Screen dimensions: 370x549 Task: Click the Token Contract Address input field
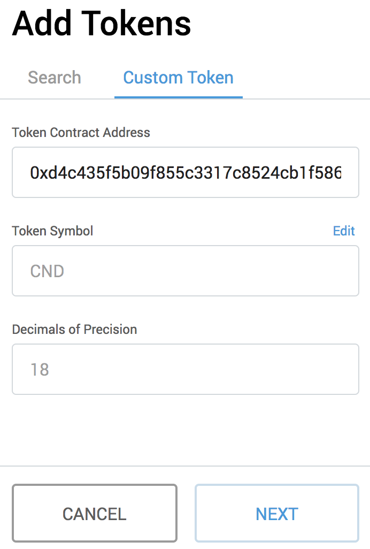[x=185, y=172]
